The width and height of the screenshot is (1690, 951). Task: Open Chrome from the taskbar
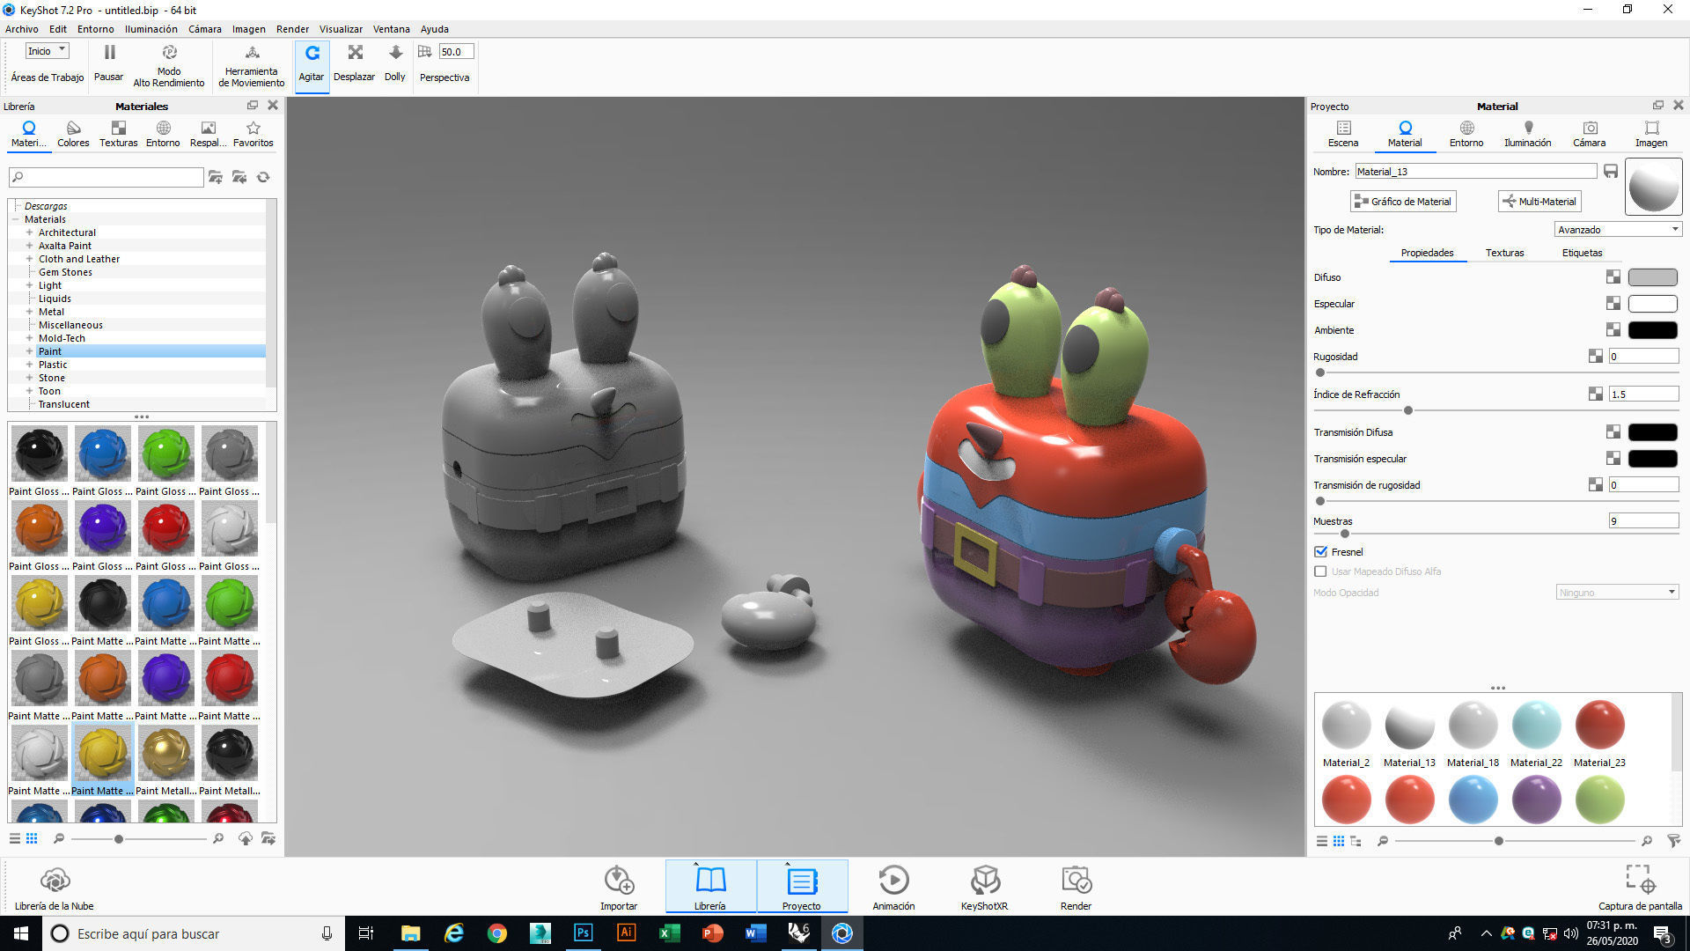(x=497, y=933)
